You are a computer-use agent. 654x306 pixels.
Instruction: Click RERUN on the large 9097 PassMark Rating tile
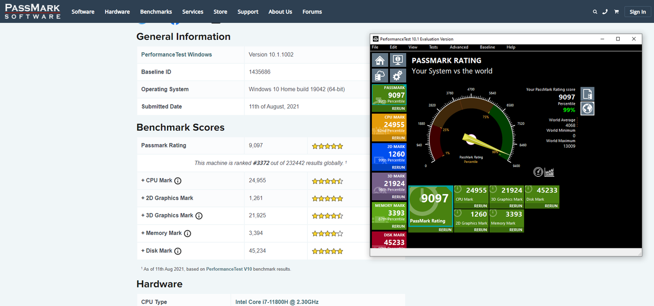[x=445, y=230]
